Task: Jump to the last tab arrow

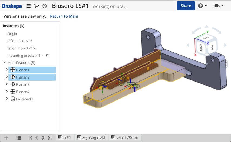Action: pos(50,138)
